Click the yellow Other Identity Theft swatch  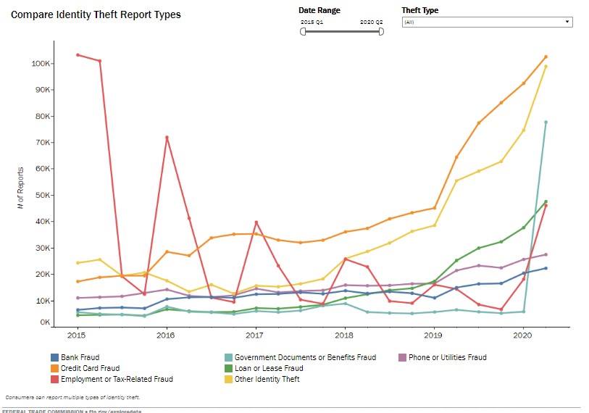[x=227, y=379]
